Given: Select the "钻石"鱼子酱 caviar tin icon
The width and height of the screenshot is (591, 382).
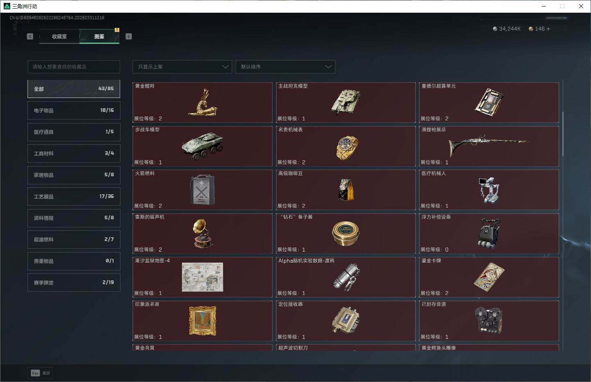Looking at the screenshot, I should point(346,234).
